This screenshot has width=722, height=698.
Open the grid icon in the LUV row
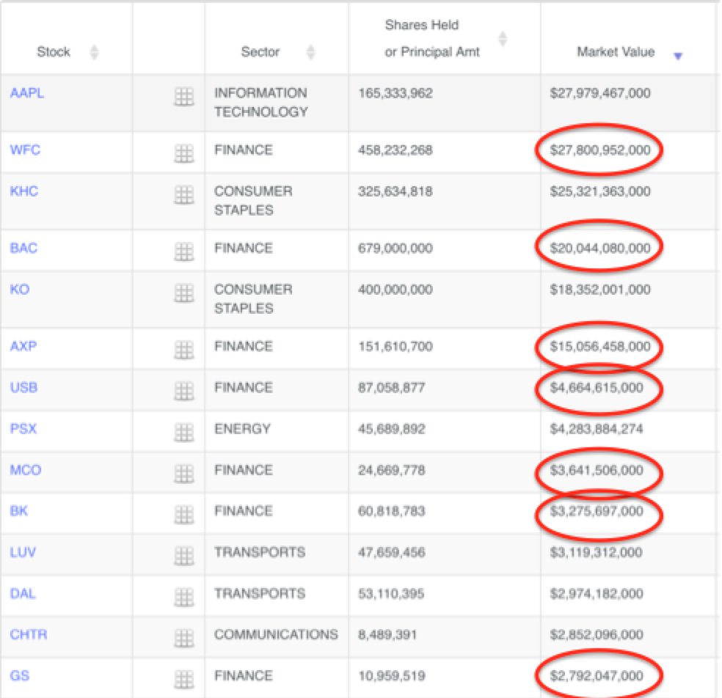pyautogui.click(x=184, y=556)
